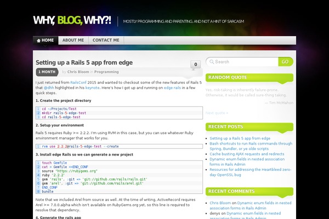Open recent post Cache busting AJAX requests and redirects
The image size is (329, 219).
[247, 154]
